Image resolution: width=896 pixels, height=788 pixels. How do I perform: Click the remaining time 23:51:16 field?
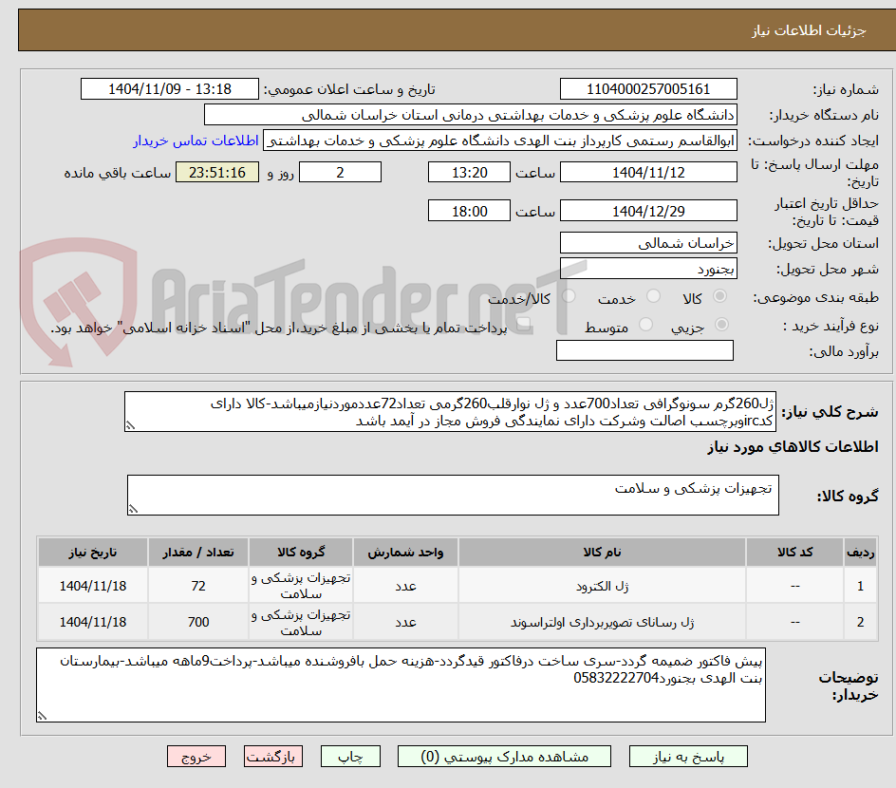[x=217, y=172]
